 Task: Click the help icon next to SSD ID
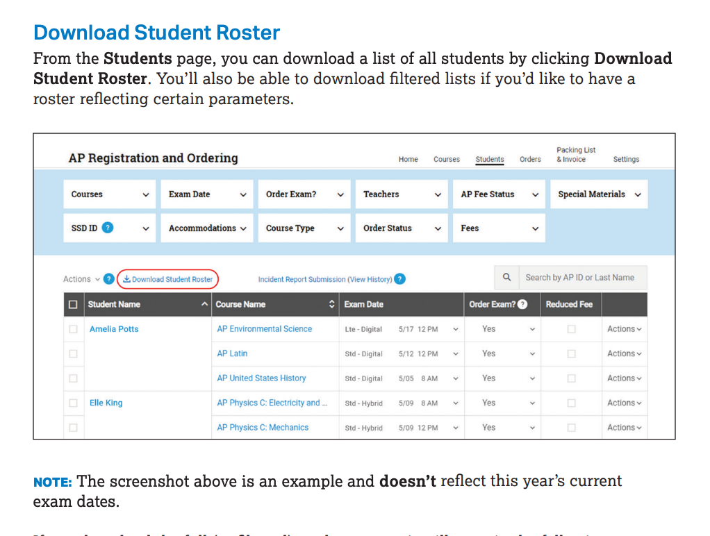click(x=108, y=228)
